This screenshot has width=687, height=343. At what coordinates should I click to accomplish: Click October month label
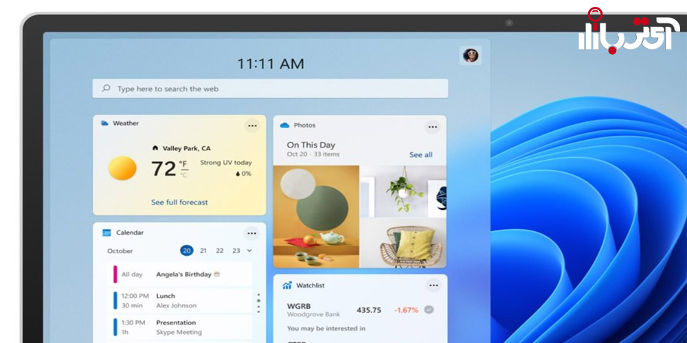(x=120, y=251)
